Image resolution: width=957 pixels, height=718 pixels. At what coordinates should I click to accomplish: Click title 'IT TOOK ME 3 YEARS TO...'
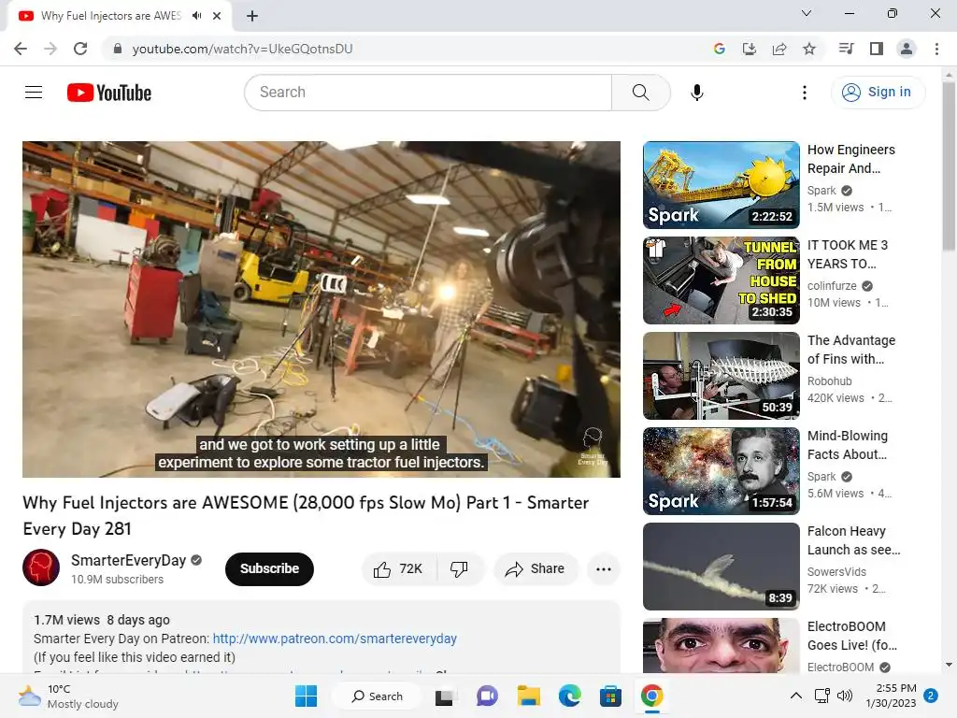pos(848,254)
